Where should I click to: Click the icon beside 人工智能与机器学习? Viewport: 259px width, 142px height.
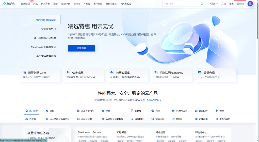[x=47, y=119]
